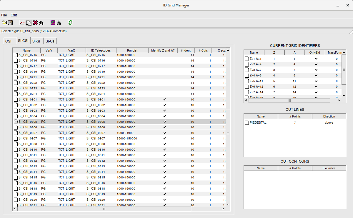Toggle OnlyZId checkmark for Z=1 A=1
353x218 pixels.
click(316, 59)
